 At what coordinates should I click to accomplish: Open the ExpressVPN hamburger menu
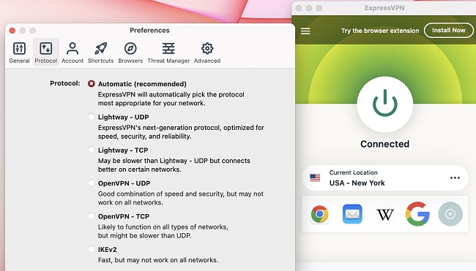[305, 31]
